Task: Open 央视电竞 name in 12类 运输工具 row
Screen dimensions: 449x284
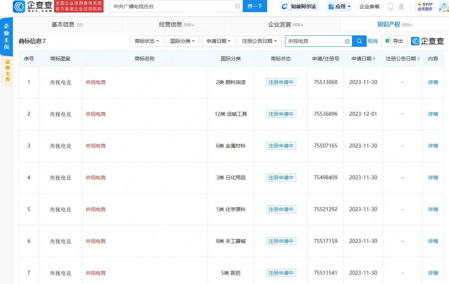Action: point(96,114)
